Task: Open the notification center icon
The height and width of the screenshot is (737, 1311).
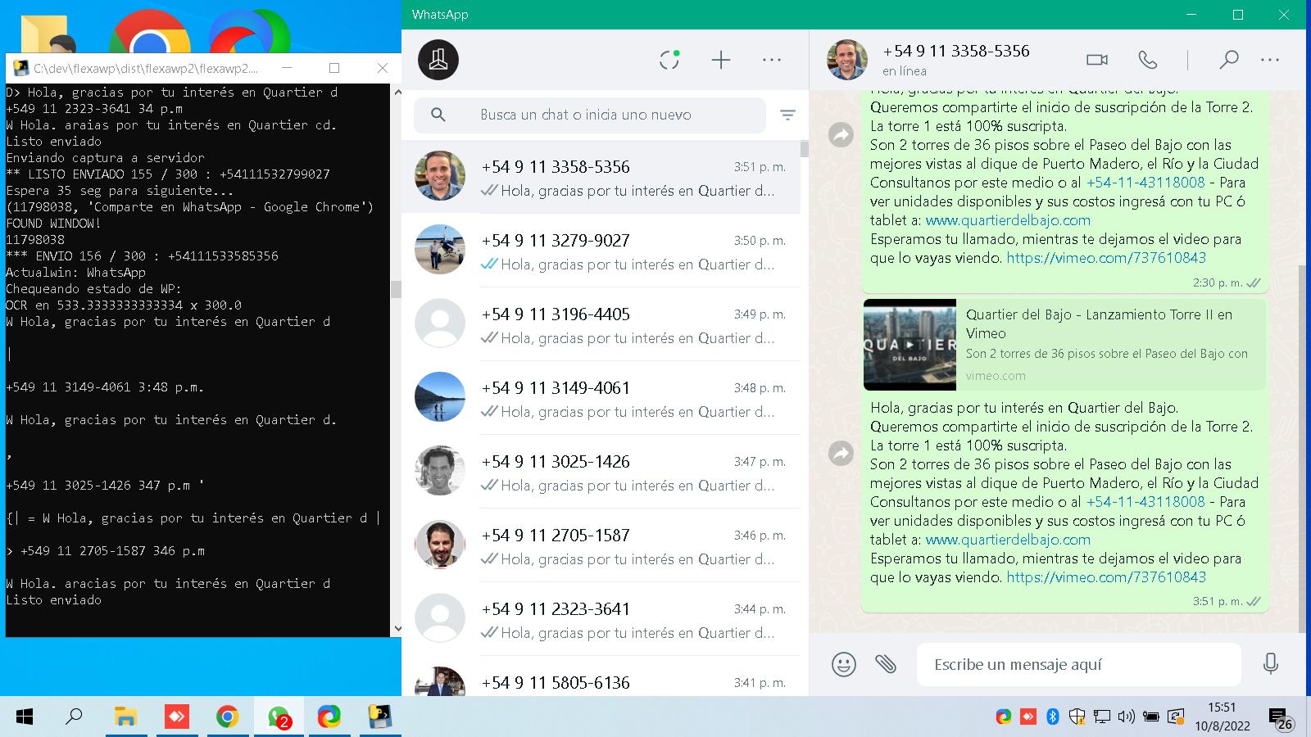Action: pyautogui.click(x=1281, y=719)
